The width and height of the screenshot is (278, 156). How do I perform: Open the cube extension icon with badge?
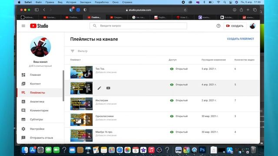71,10
